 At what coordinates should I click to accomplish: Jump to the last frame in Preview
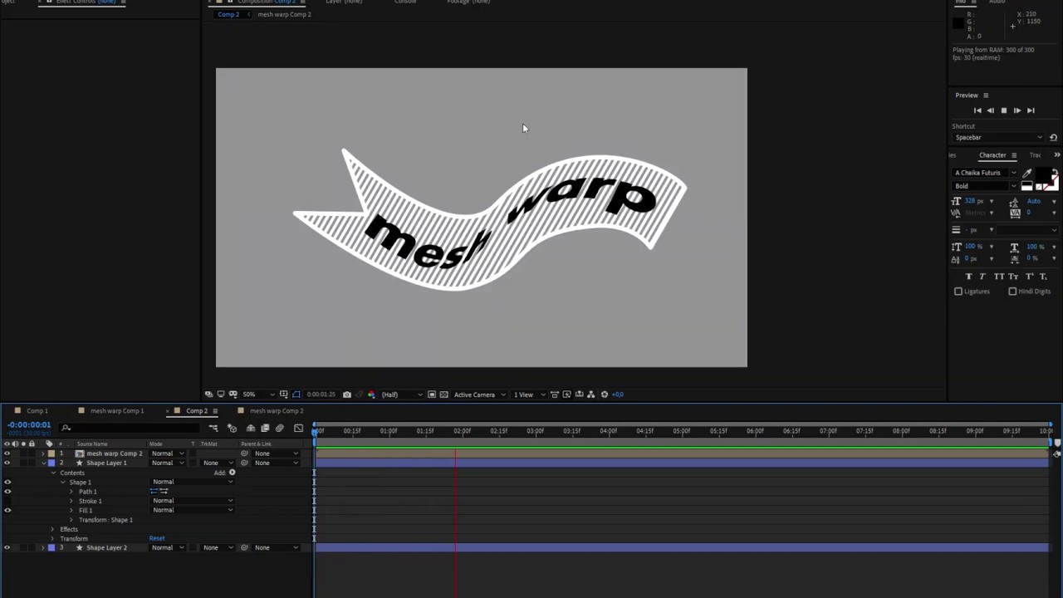point(1031,110)
